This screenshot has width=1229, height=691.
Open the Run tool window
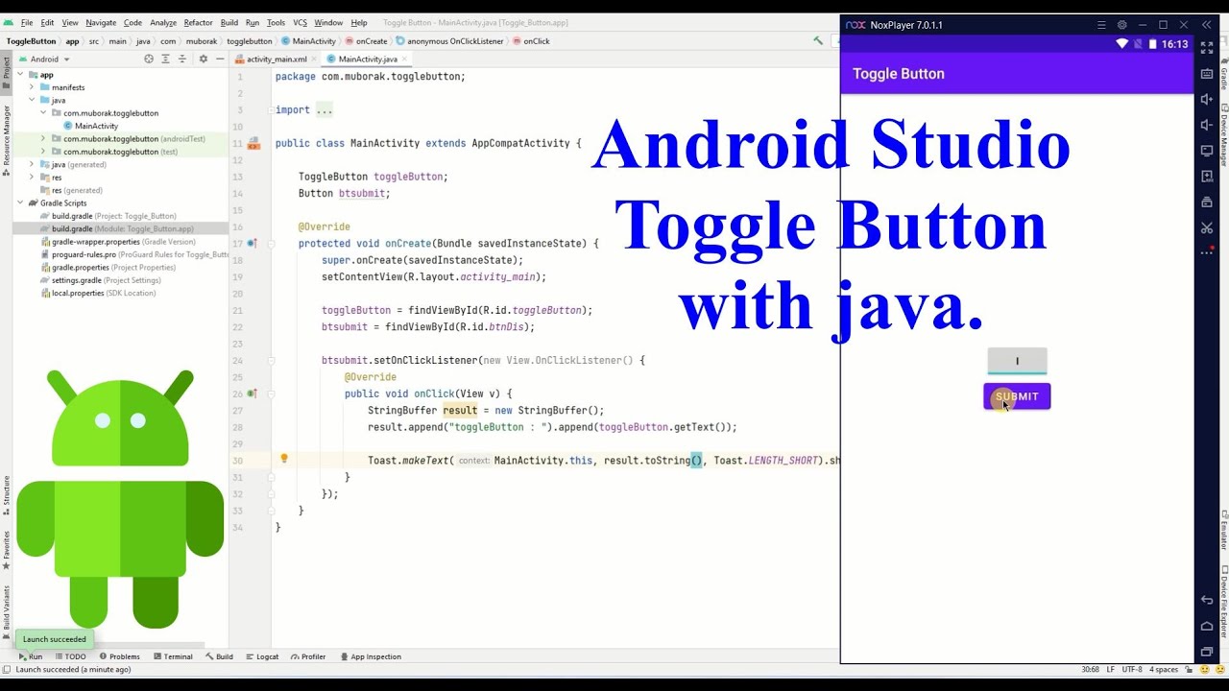[30, 656]
